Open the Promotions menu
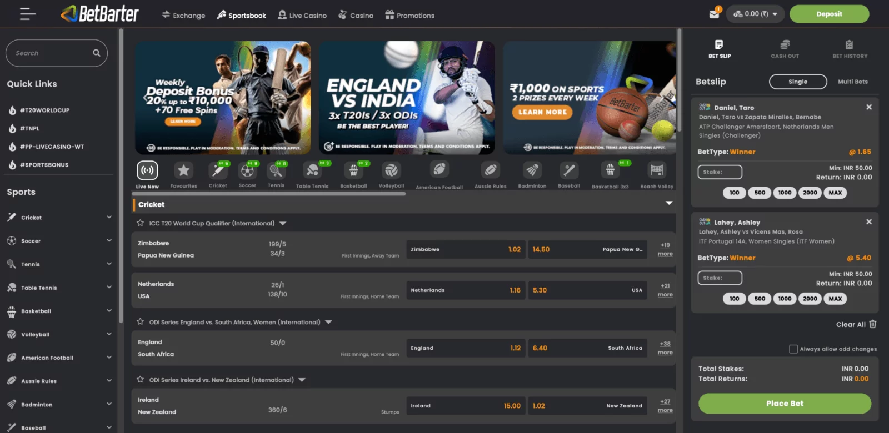Viewport: 889px width, 433px height. point(409,16)
